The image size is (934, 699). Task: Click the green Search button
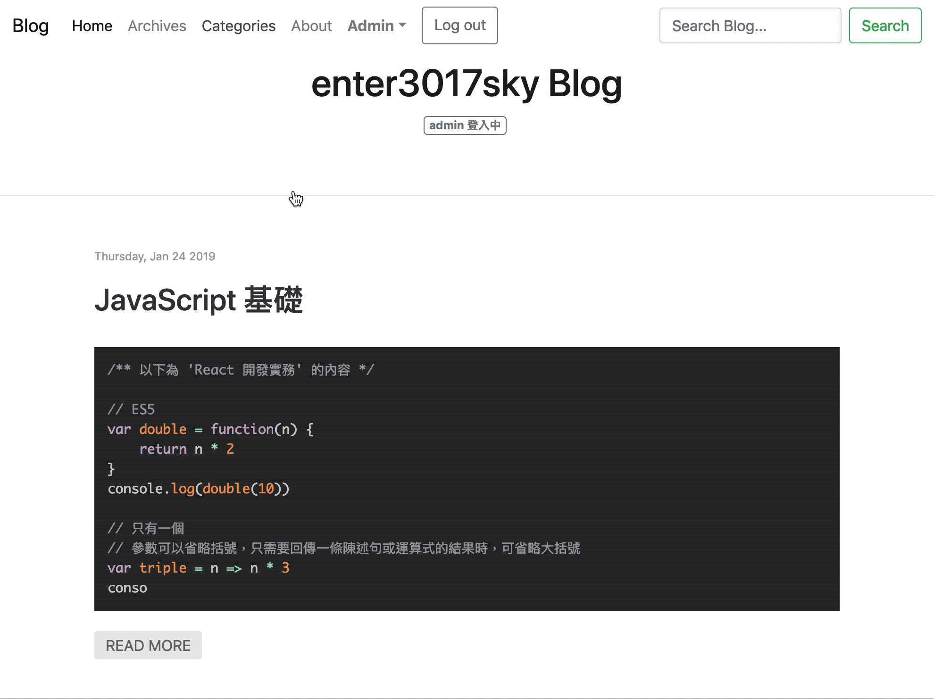(x=885, y=26)
